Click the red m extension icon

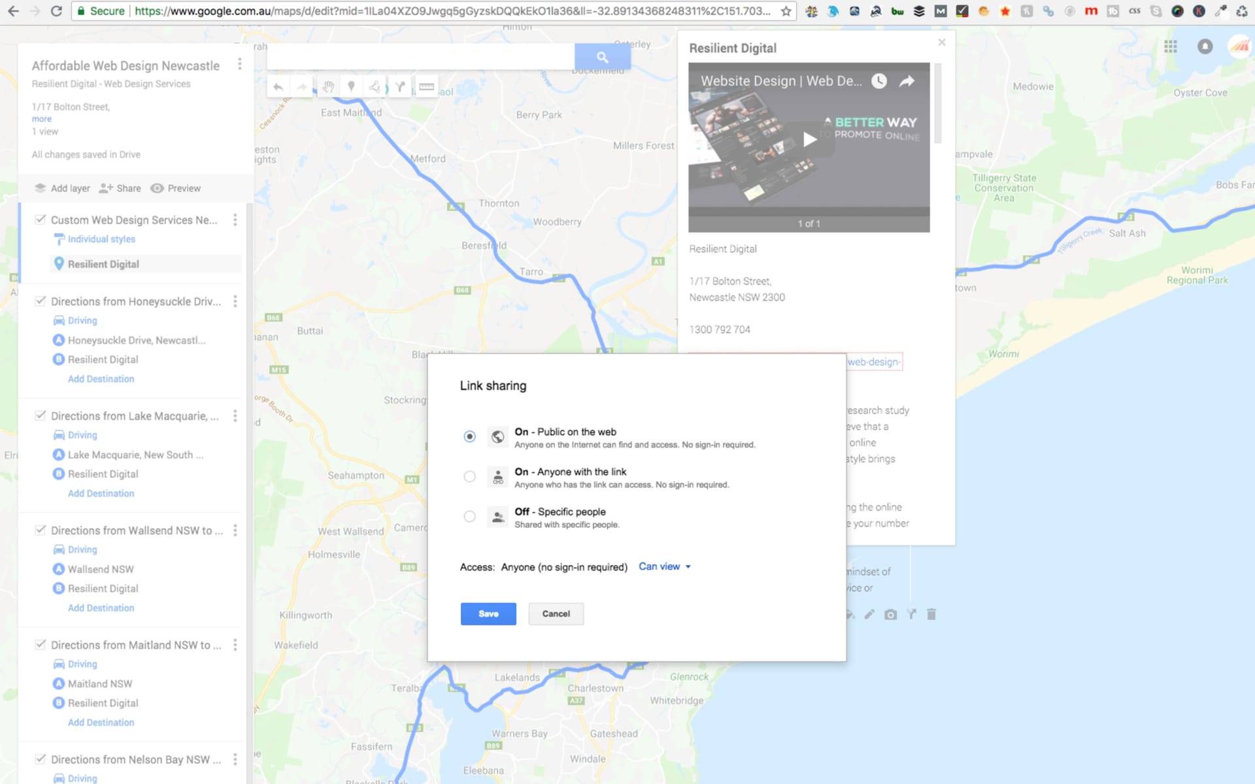click(x=1091, y=11)
